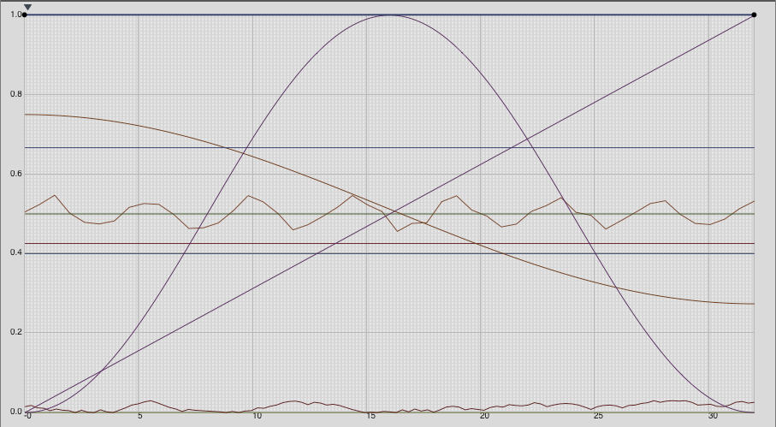The image size is (776, 427).
Task: Select the green horizontal curve at value 0.5
Action: coord(389,214)
